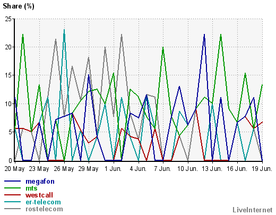Click the '25' y-axis value

[x=8, y=19]
